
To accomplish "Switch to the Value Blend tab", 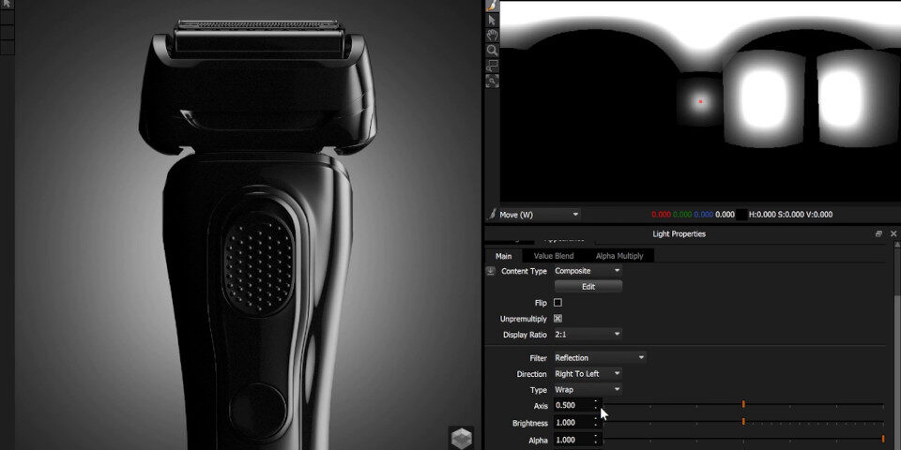I will pyautogui.click(x=554, y=256).
